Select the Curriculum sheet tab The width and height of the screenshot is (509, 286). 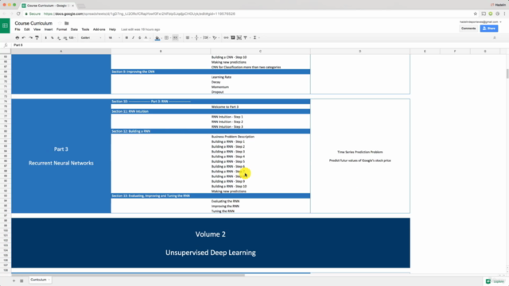click(x=41, y=280)
